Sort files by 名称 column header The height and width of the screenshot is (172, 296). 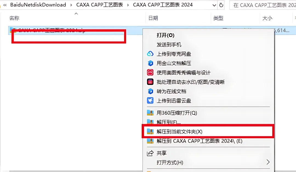pos(14,18)
